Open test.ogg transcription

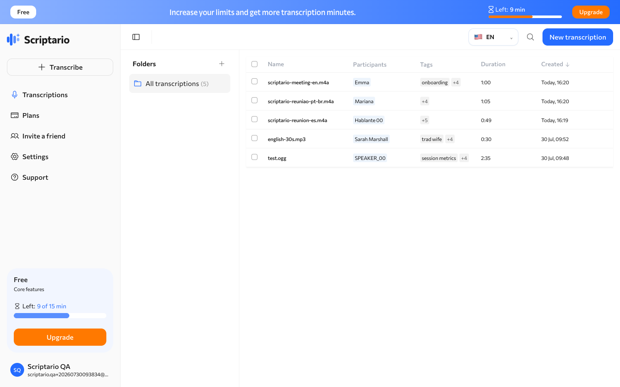pos(277,158)
